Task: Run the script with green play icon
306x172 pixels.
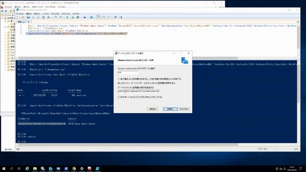Action: (67, 17)
